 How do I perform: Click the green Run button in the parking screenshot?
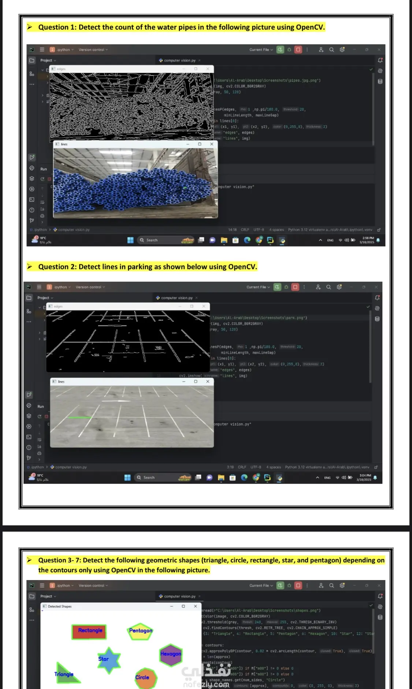(x=277, y=287)
